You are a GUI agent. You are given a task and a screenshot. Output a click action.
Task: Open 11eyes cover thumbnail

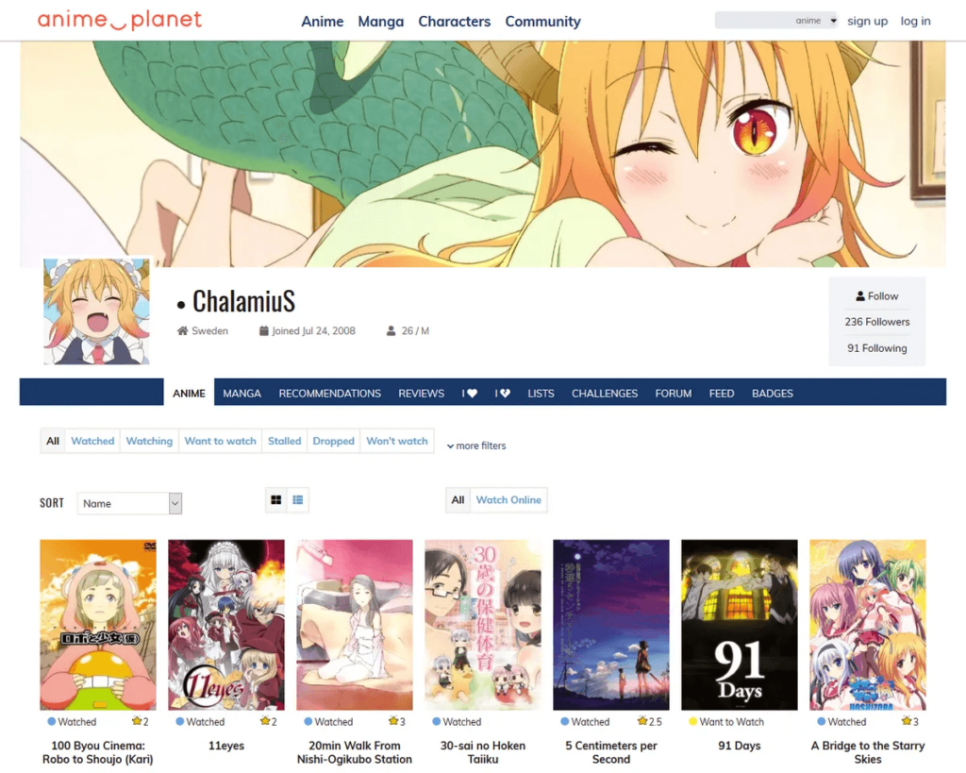[x=226, y=625]
